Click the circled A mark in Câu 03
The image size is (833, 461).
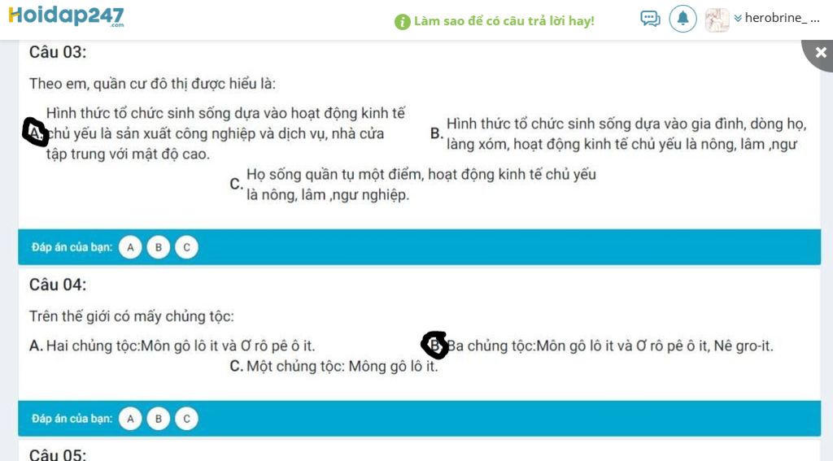(x=36, y=132)
